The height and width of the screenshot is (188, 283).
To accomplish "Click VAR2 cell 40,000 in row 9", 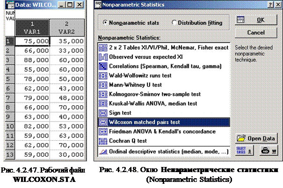I will coord(67,117).
